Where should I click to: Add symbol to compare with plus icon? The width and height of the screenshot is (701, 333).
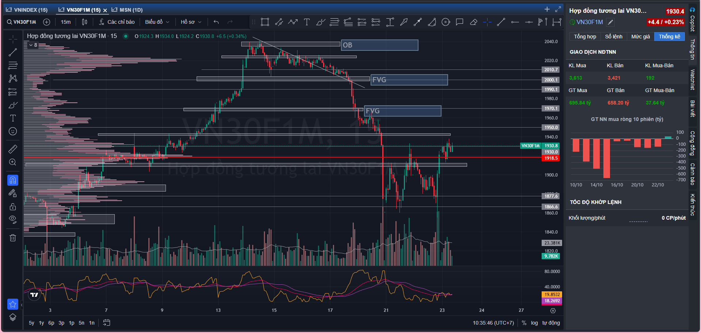pyautogui.click(x=46, y=22)
